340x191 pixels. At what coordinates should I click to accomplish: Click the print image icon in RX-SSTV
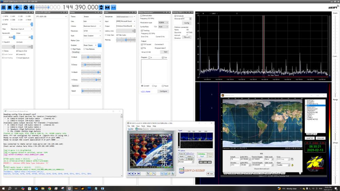pos(173,173)
